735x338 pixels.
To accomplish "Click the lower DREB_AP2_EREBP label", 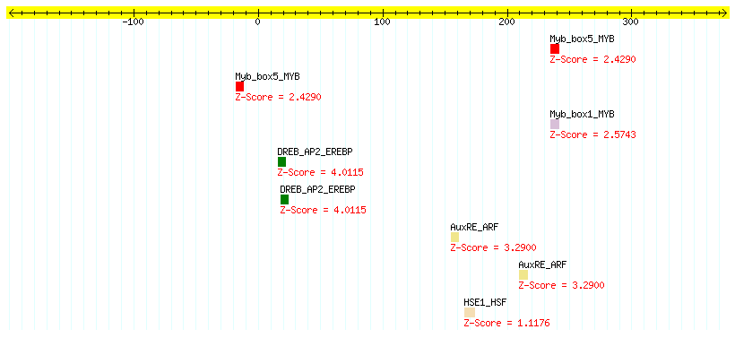I will point(318,189).
